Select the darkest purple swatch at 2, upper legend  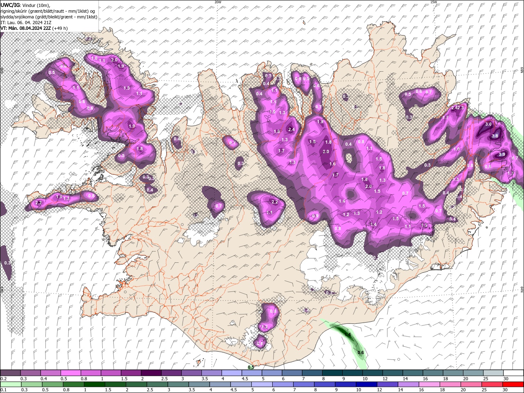(151, 373)
